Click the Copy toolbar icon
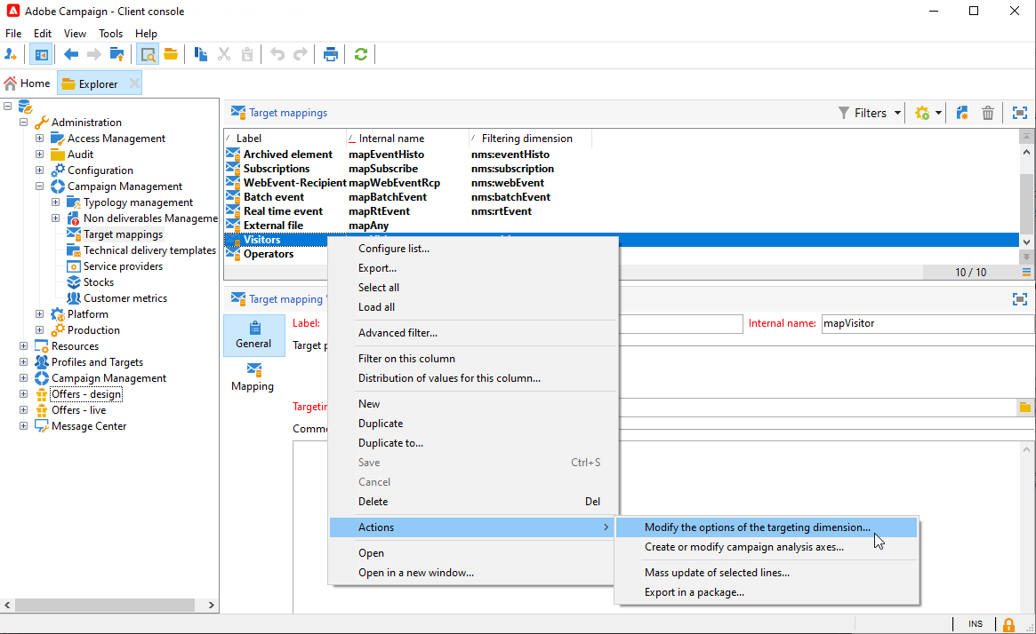Viewport: 1036px width, 634px height. 201,55
